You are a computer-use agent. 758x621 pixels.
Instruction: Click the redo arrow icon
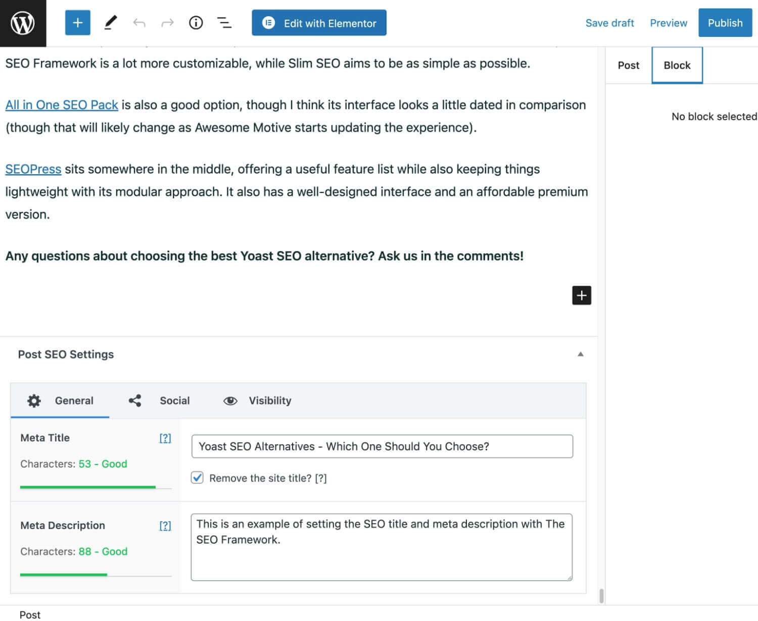pyautogui.click(x=167, y=23)
